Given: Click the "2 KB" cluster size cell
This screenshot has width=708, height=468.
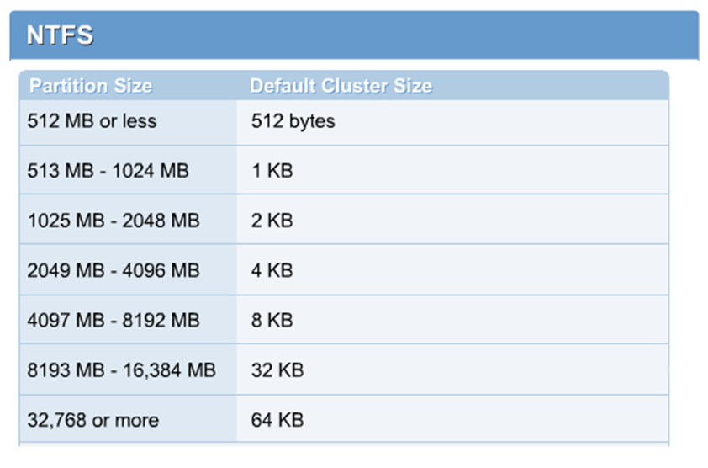Looking at the screenshot, I should coord(272,221).
